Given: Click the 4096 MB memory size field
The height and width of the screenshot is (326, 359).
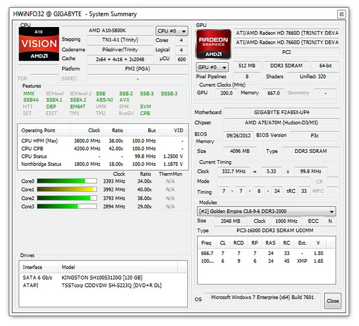Looking at the screenshot, I should click(240, 151).
